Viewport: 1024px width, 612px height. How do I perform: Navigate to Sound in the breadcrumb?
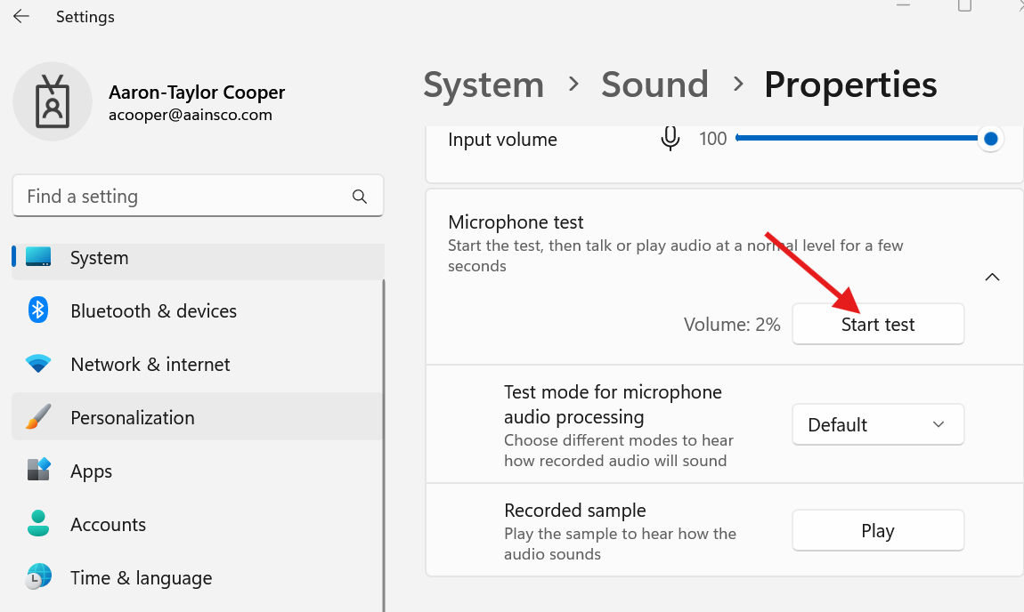[654, 85]
